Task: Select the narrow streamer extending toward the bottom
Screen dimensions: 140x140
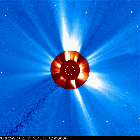Action: pyautogui.click(x=84, y=107)
